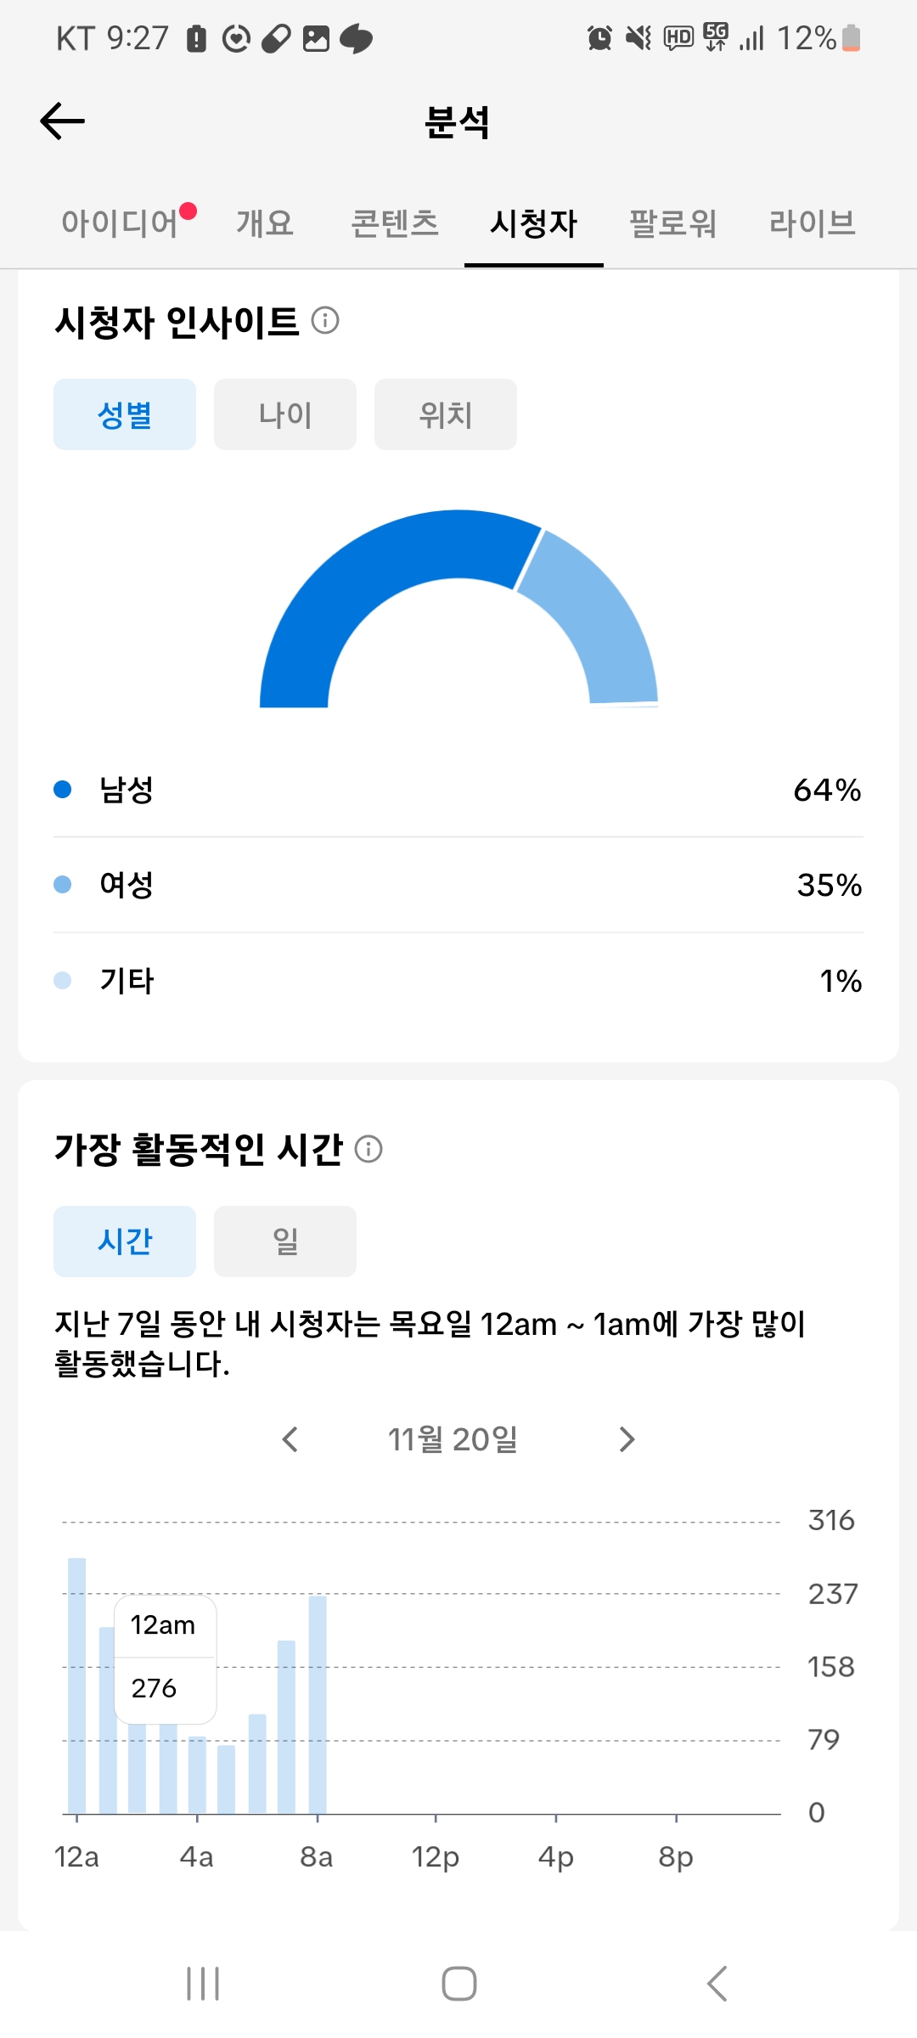917x2038 pixels.
Task: Select 시간 view button
Action: point(125,1241)
